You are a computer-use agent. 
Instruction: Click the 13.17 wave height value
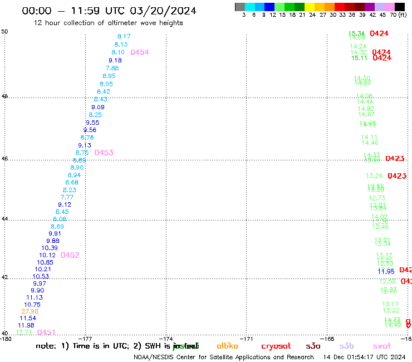click(x=390, y=304)
